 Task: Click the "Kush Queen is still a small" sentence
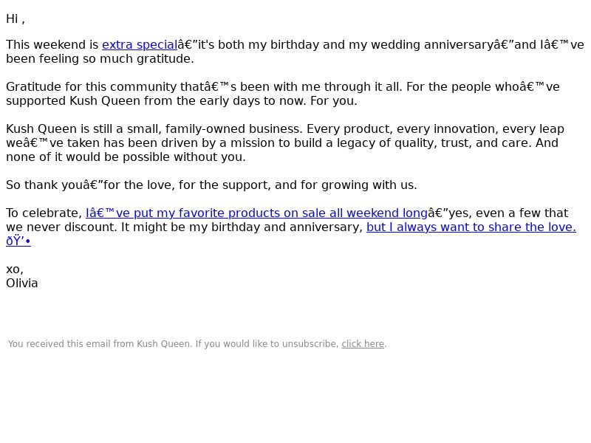pyautogui.click(x=154, y=129)
